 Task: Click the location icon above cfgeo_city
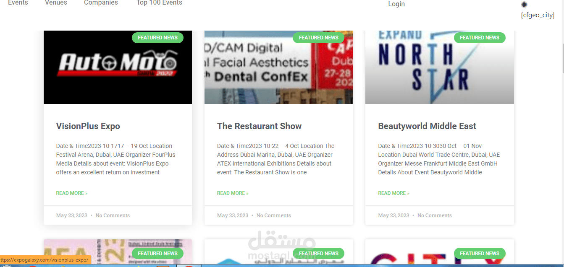click(x=524, y=5)
